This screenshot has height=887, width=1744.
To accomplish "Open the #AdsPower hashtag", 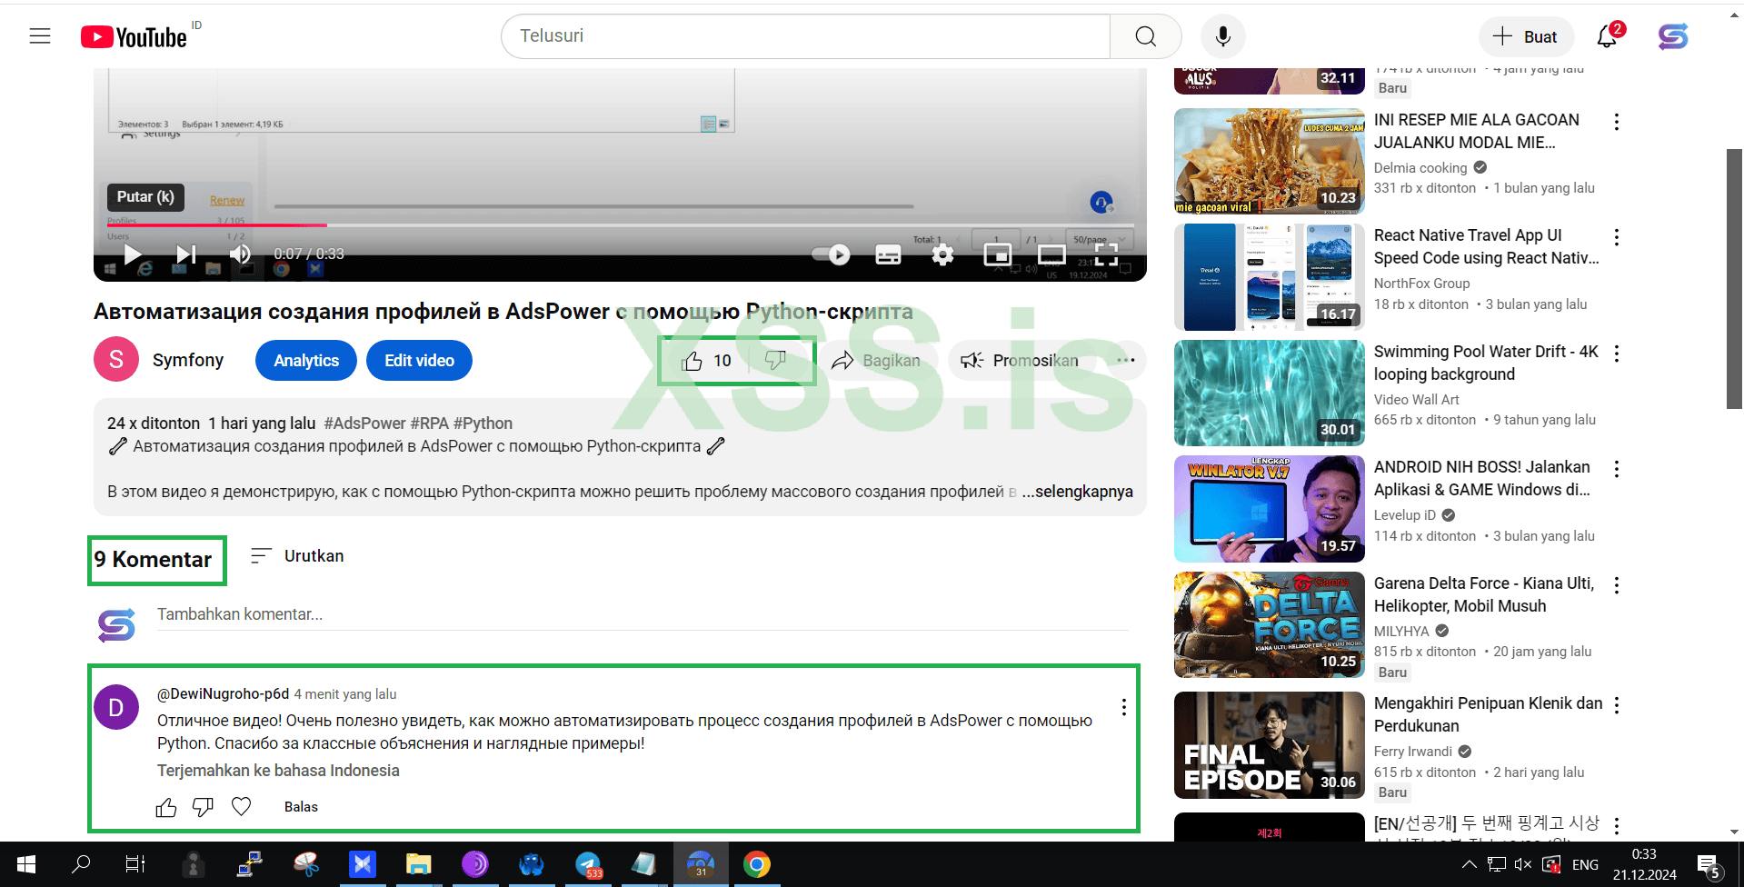I will [x=364, y=424].
